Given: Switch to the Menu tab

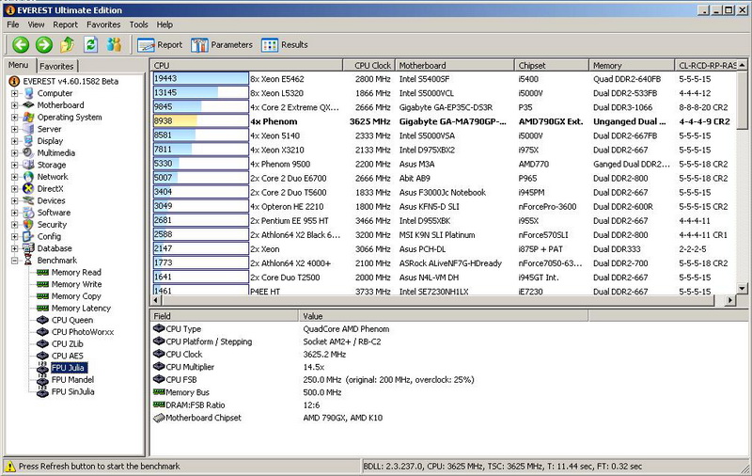Looking at the screenshot, I should pos(19,65).
